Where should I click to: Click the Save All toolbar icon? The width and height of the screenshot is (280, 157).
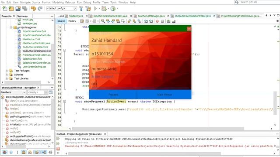coord(24,8)
